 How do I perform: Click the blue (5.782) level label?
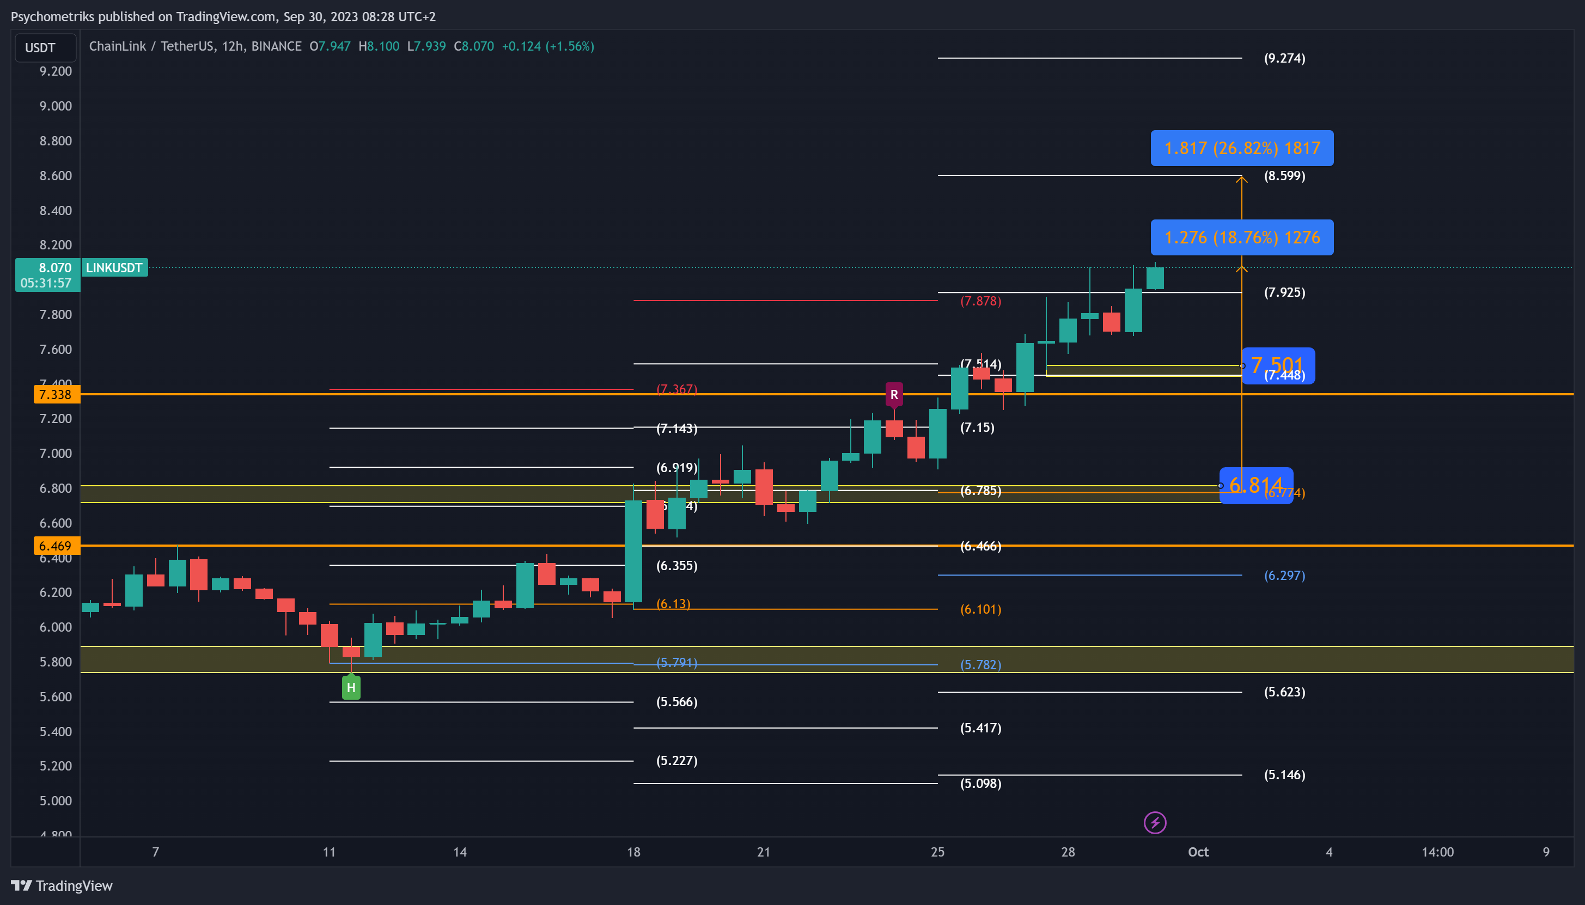[x=980, y=665]
